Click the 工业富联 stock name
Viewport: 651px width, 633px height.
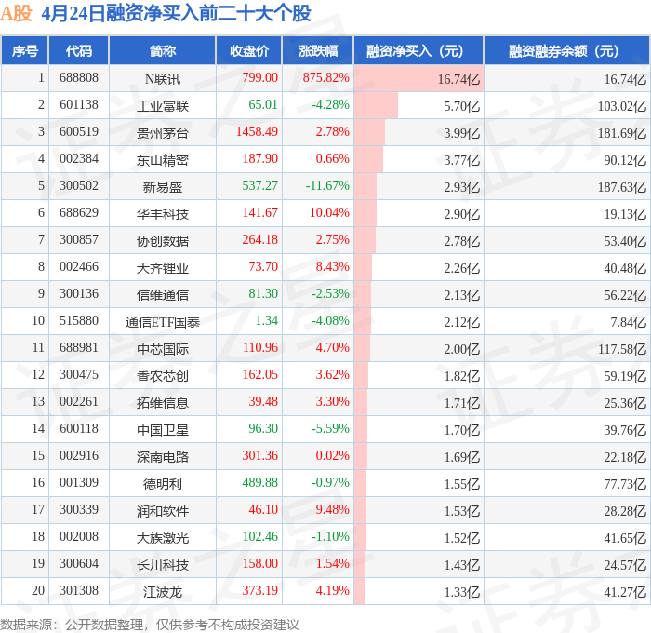pyautogui.click(x=163, y=106)
